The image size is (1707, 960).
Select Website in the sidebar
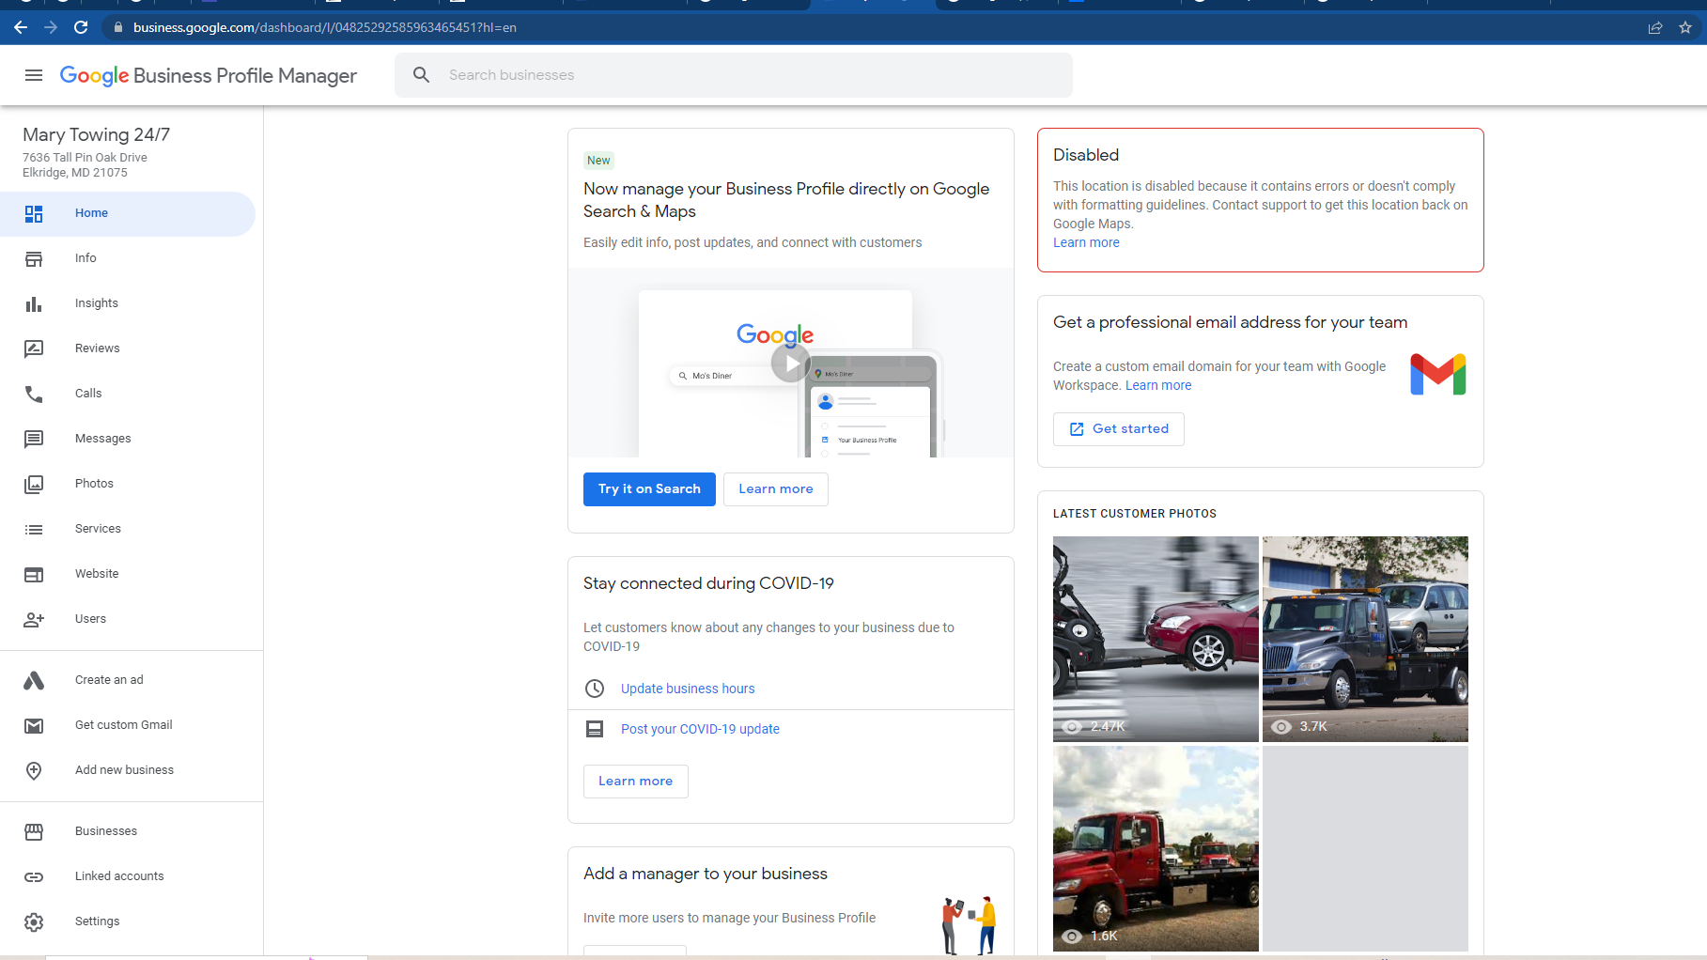point(128,574)
